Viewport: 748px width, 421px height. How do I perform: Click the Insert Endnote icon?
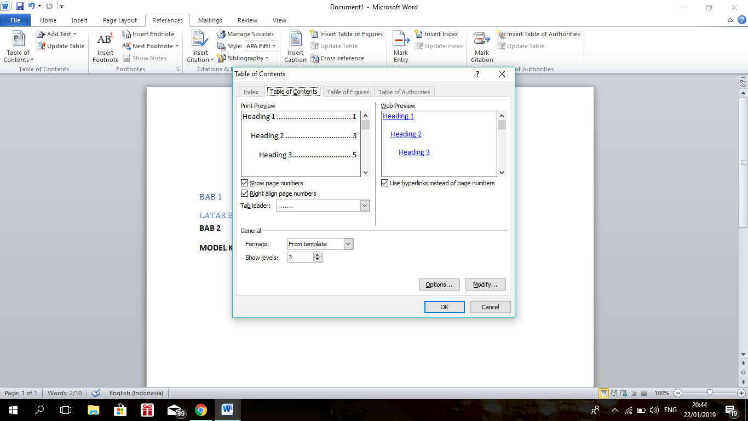point(126,34)
